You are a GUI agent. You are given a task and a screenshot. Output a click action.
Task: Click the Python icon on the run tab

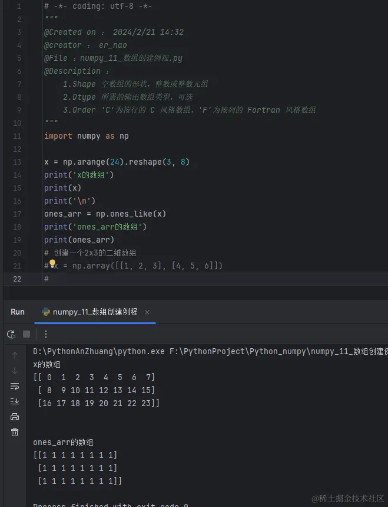(46, 312)
